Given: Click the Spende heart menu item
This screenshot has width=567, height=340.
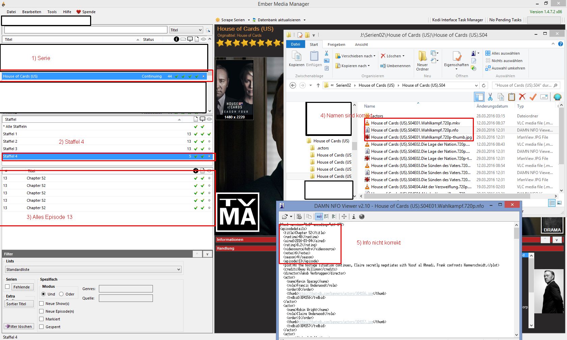Looking at the screenshot, I should [x=86, y=12].
